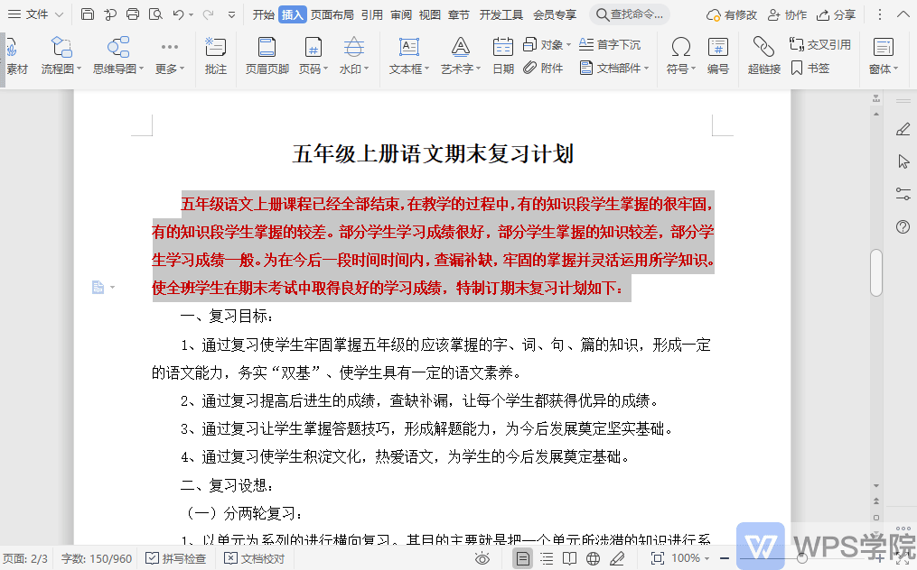Click the Redo arrow icon
The image size is (917, 570).
(x=208, y=14)
